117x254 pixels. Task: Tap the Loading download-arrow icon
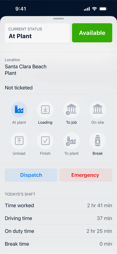coord(45,110)
